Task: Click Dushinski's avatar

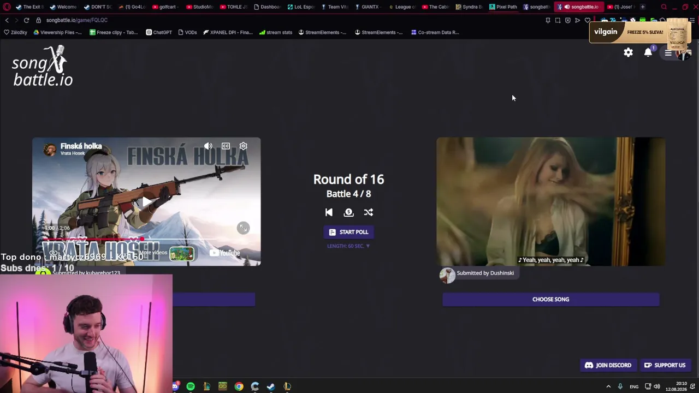Action: (x=447, y=275)
